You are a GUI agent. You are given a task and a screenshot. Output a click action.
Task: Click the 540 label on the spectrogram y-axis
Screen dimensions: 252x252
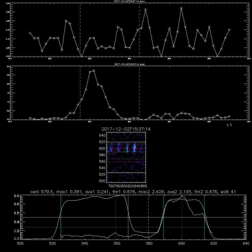tap(102, 168)
